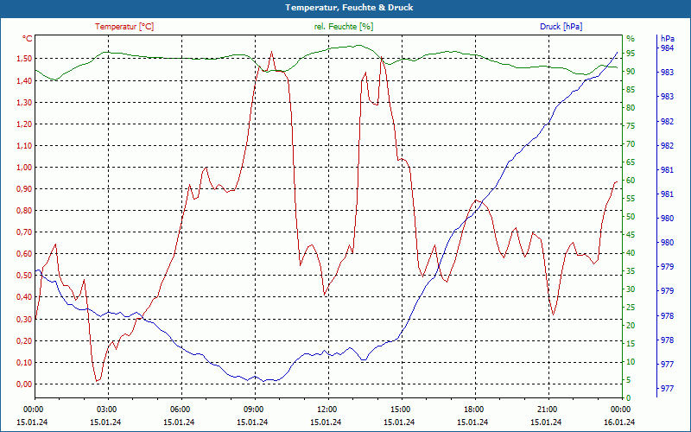Select the red Temperatur [°C] legend label
Viewport: 691px width, 432px height.
(x=124, y=27)
